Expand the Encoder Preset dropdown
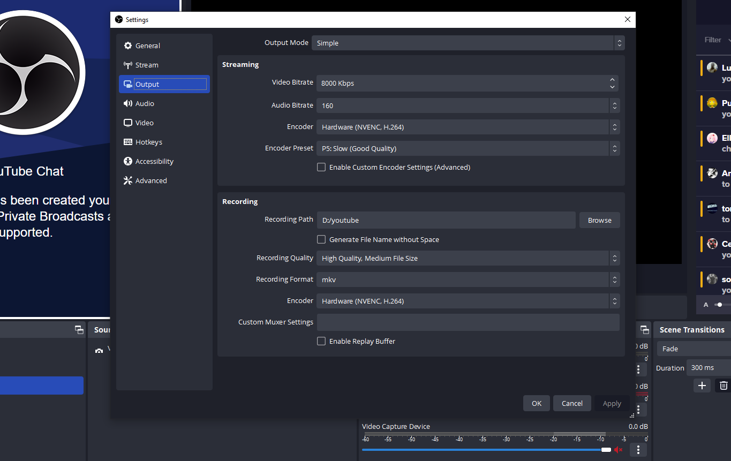The height and width of the screenshot is (461, 731). [468, 148]
